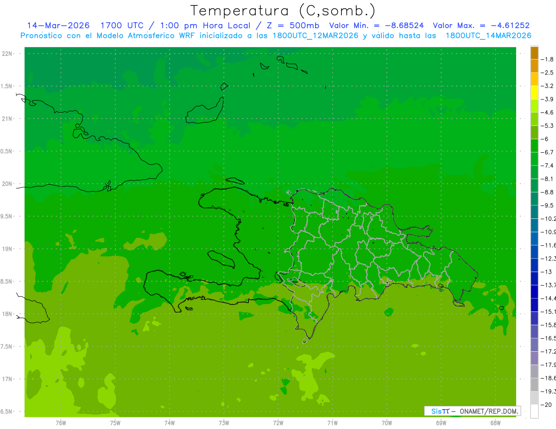Click the "72W" longitude label
This screenshot has height=429, width=556.
tap(278, 423)
